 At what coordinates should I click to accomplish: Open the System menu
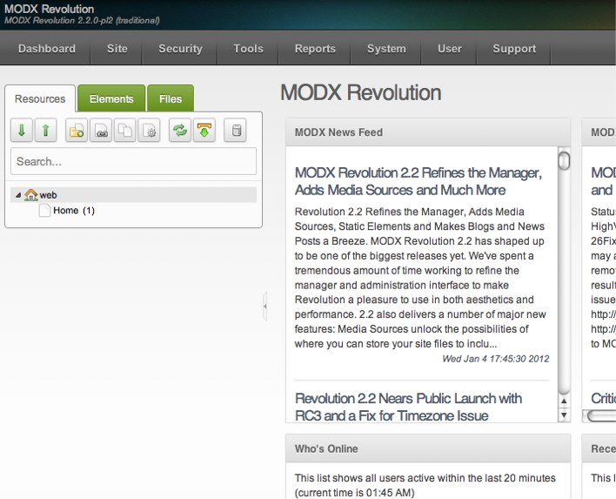tap(386, 49)
